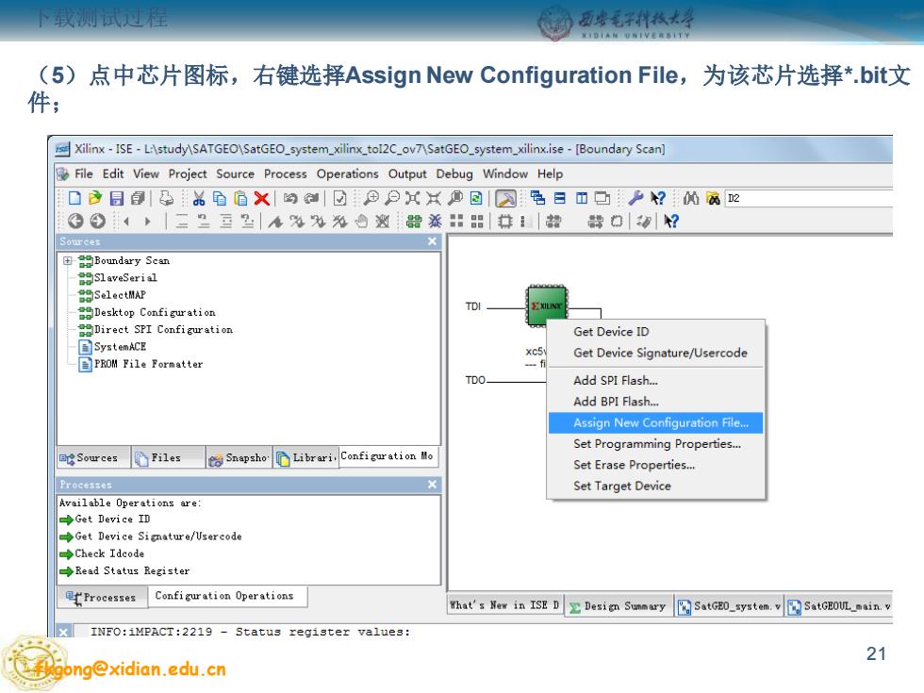Select SystemACE in the Sources tree
This screenshot has width=924, height=693.
[x=120, y=347]
